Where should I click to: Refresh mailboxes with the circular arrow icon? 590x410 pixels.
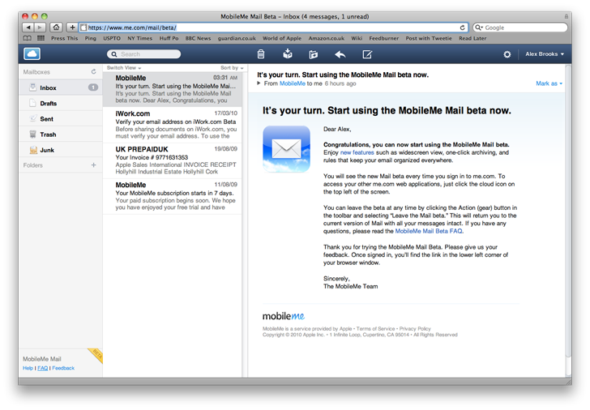[x=94, y=71]
